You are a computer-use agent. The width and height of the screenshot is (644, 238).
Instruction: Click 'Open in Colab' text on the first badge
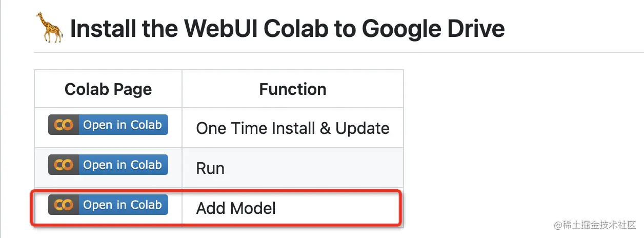pyautogui.click(x=123, y=125)
